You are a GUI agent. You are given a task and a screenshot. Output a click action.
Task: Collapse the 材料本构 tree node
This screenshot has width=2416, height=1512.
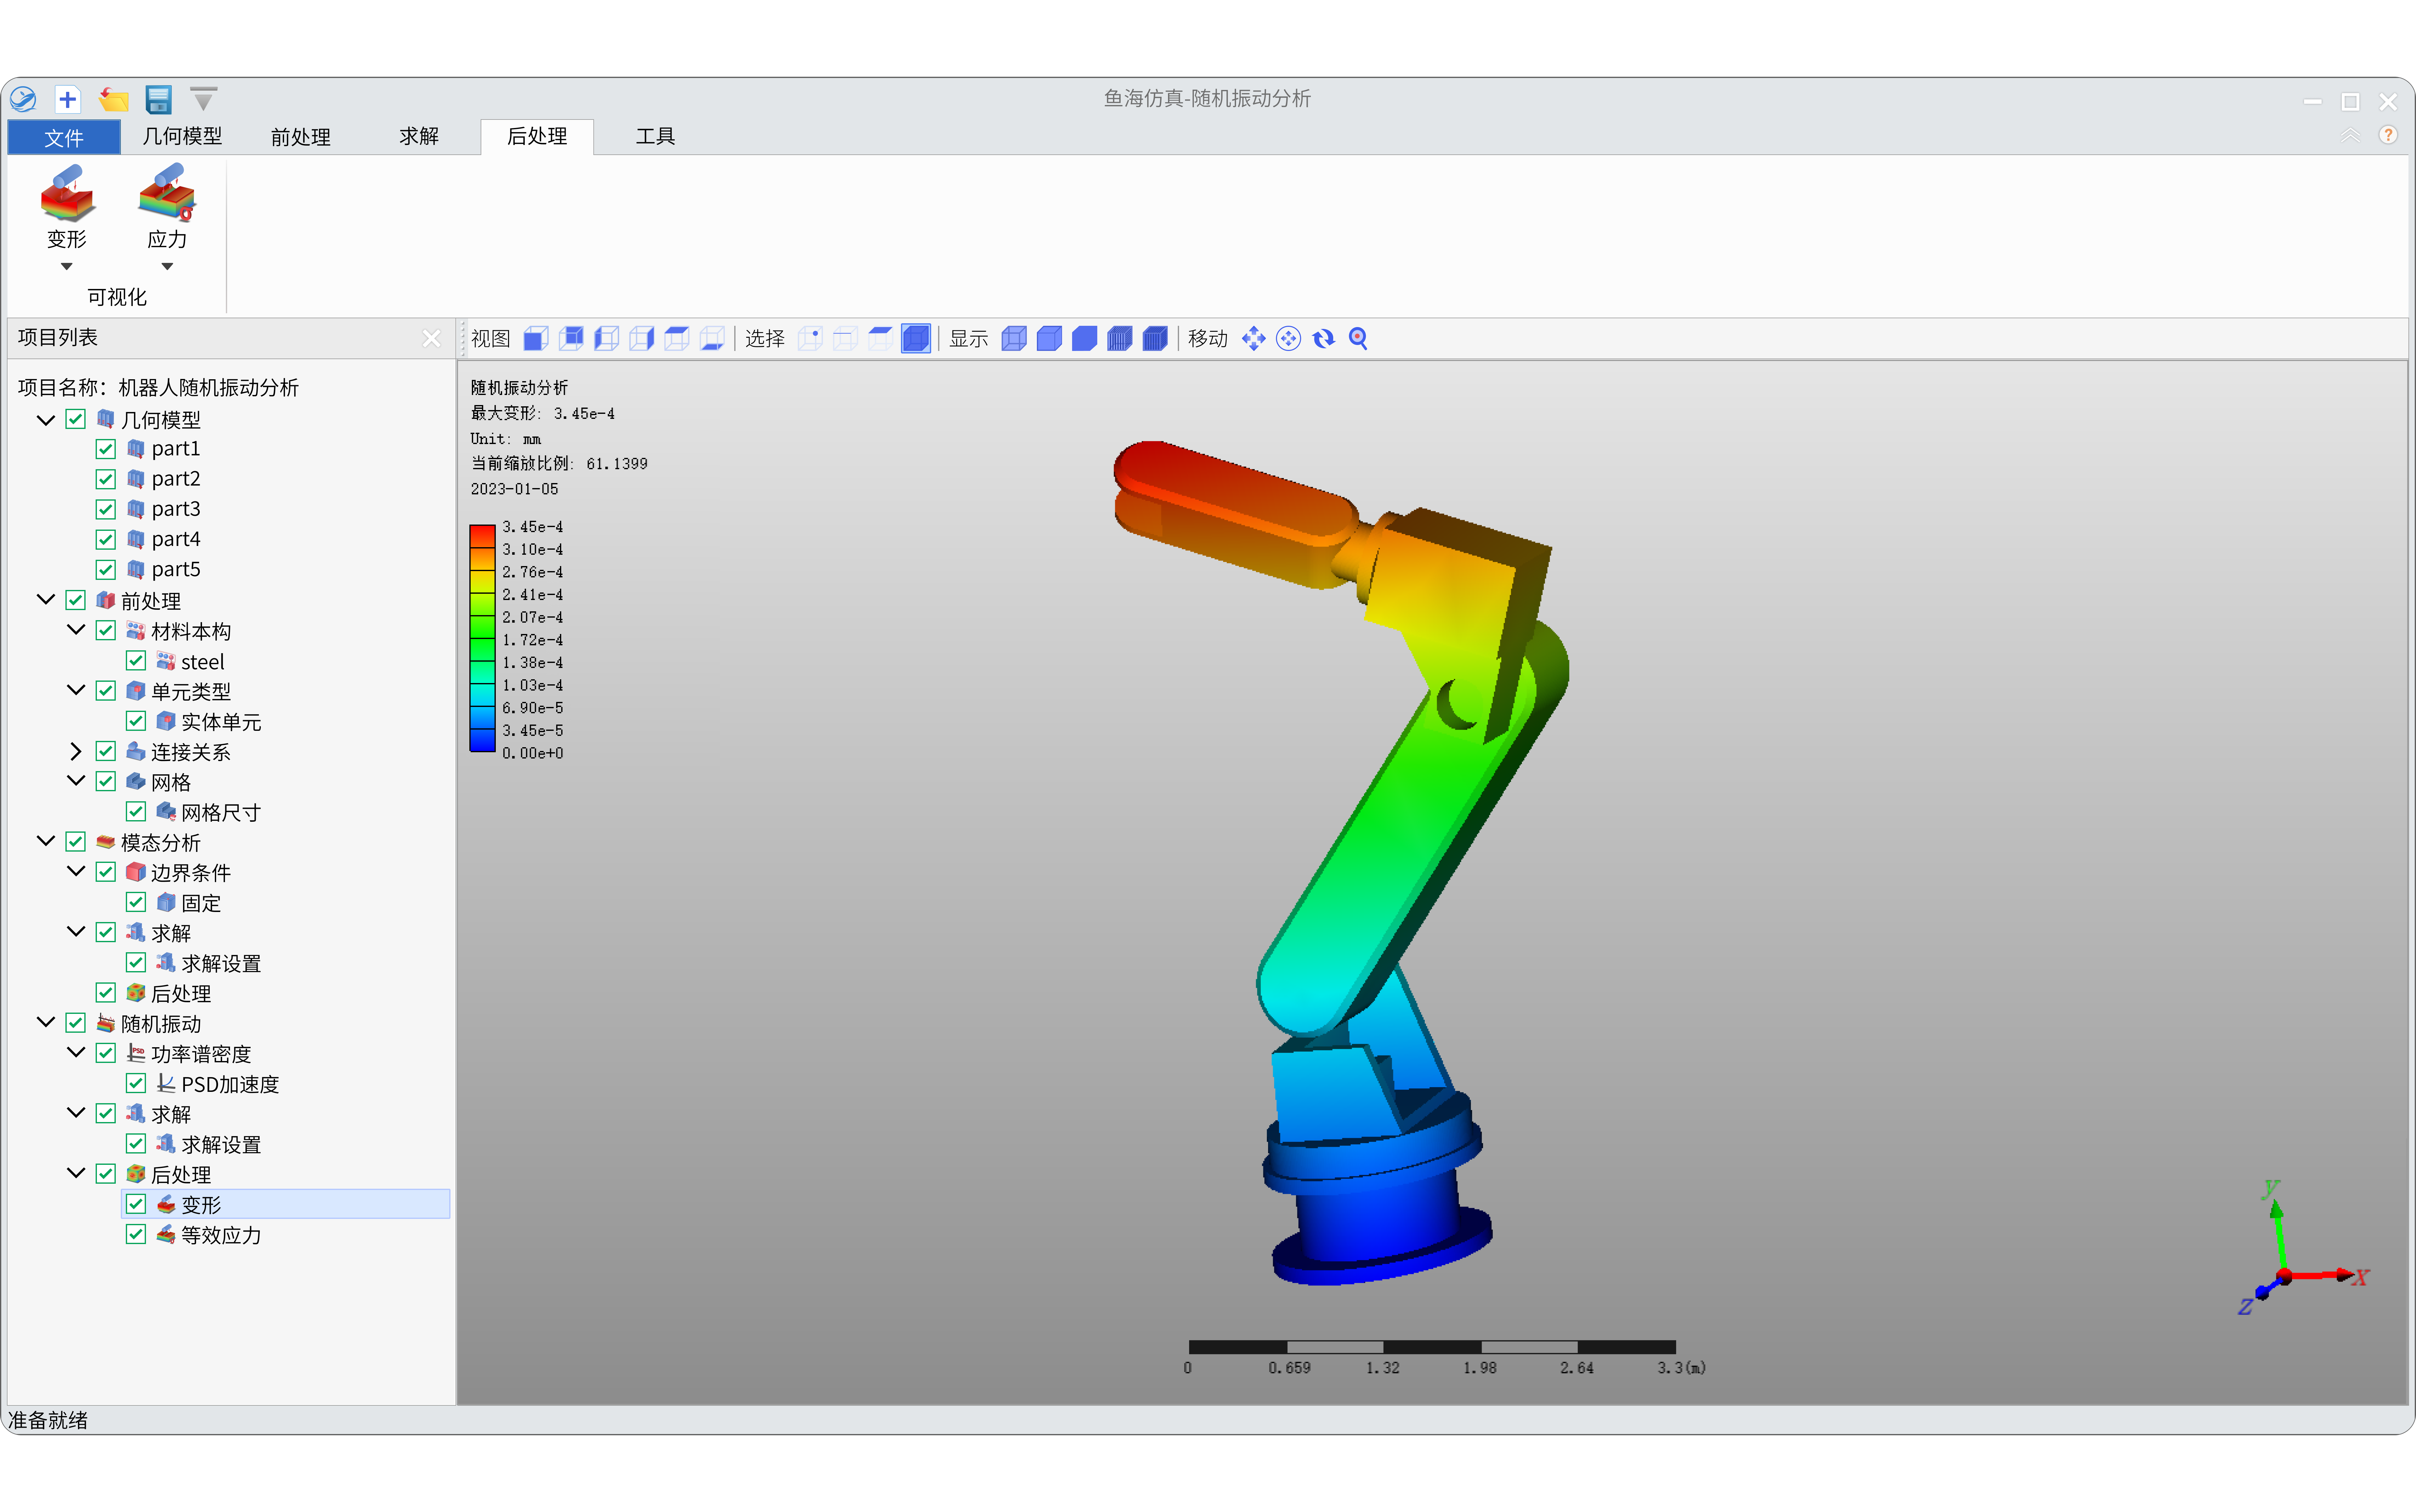click(x=76, y=630)
